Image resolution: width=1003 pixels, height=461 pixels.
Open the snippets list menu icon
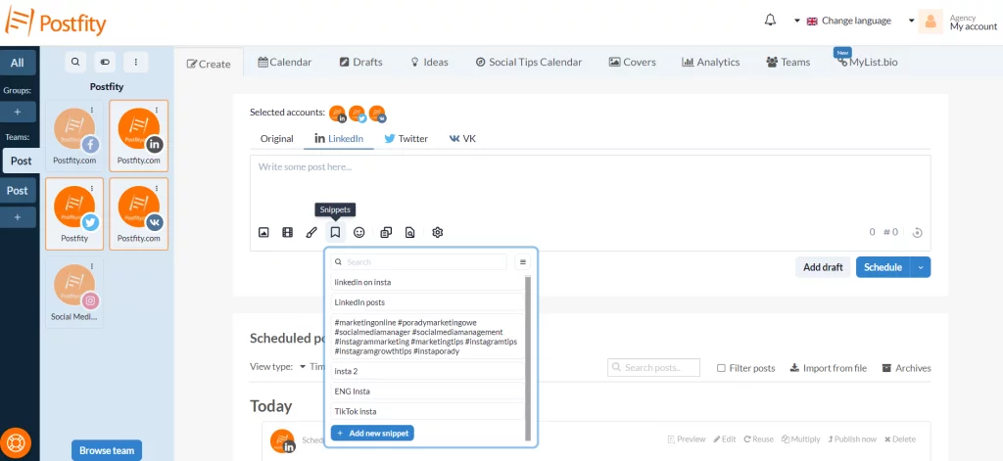click(x=523, y=262)
